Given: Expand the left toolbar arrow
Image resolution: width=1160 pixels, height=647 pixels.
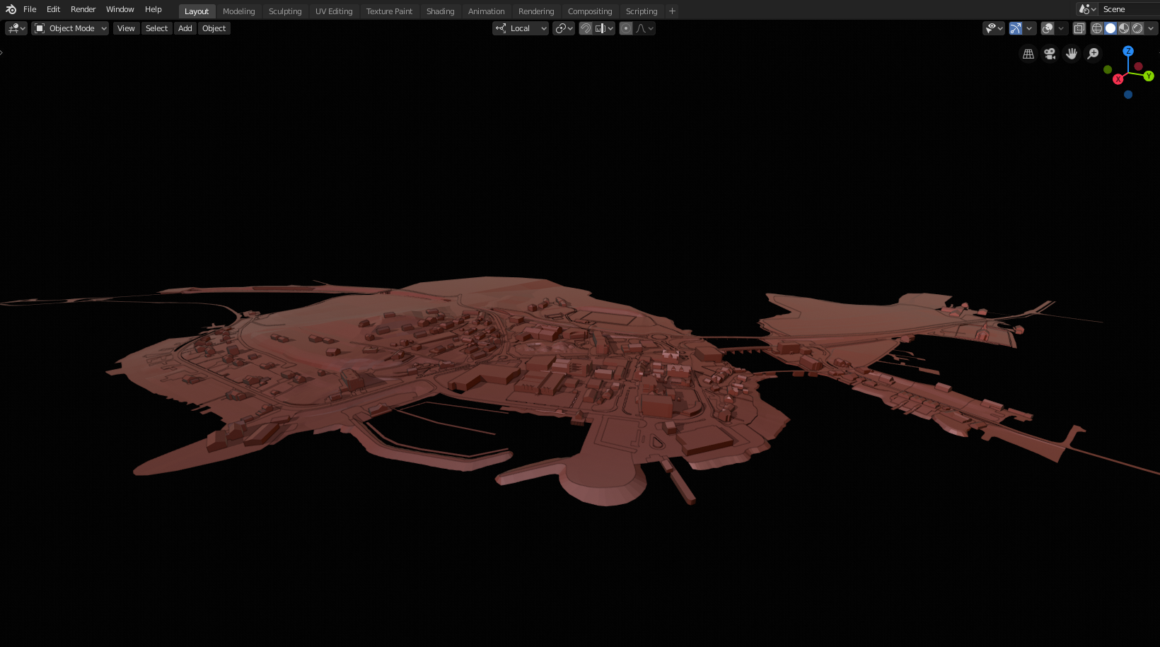Looking at the screenshot, I should 2,52.
